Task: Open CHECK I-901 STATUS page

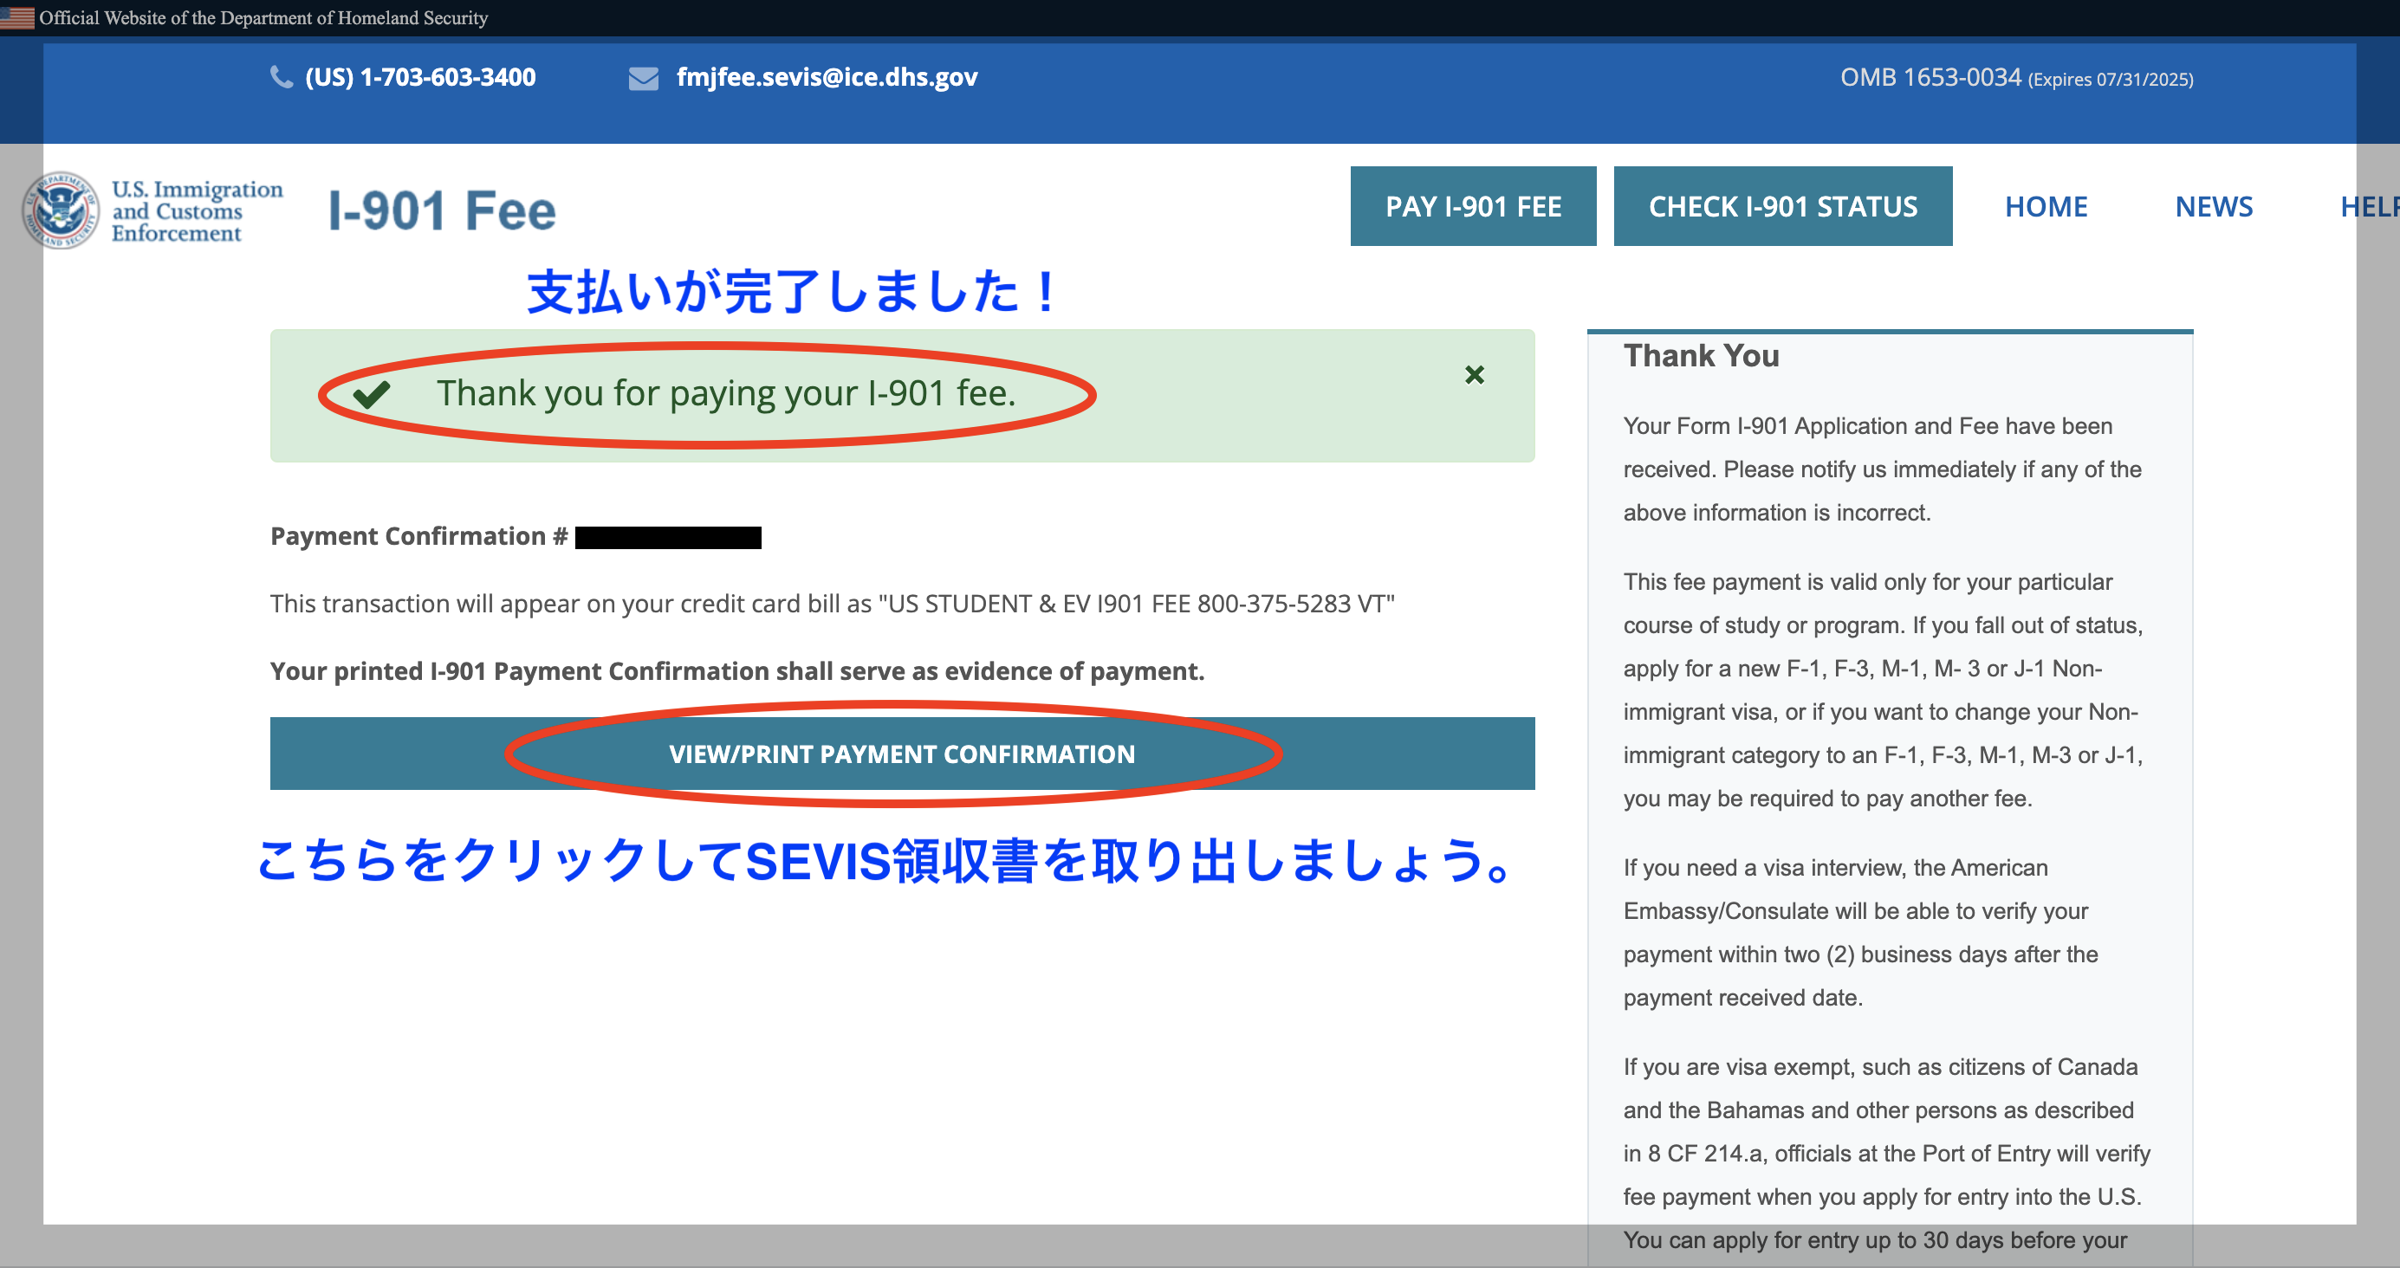Action: tap(1782, 206)
